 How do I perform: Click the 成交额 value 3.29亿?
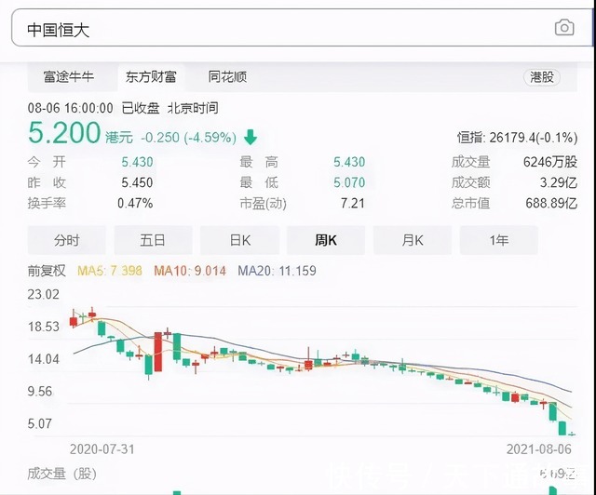[559, 182]
